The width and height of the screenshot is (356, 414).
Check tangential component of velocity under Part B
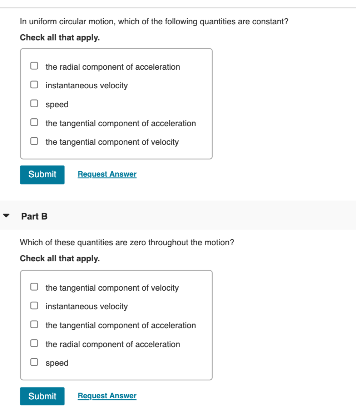[x=34, y=287]
